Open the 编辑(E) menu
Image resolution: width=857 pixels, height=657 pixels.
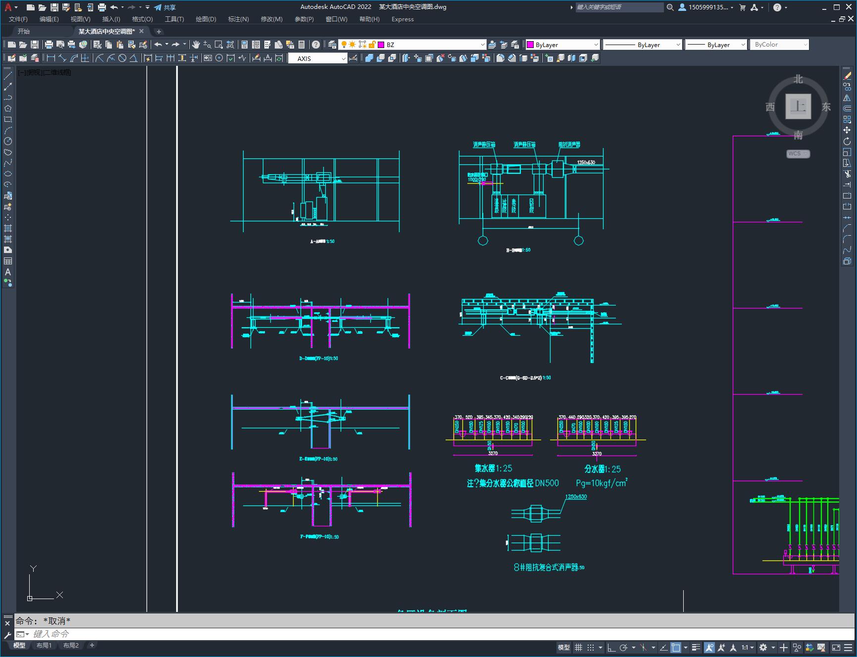click(49, 19)
